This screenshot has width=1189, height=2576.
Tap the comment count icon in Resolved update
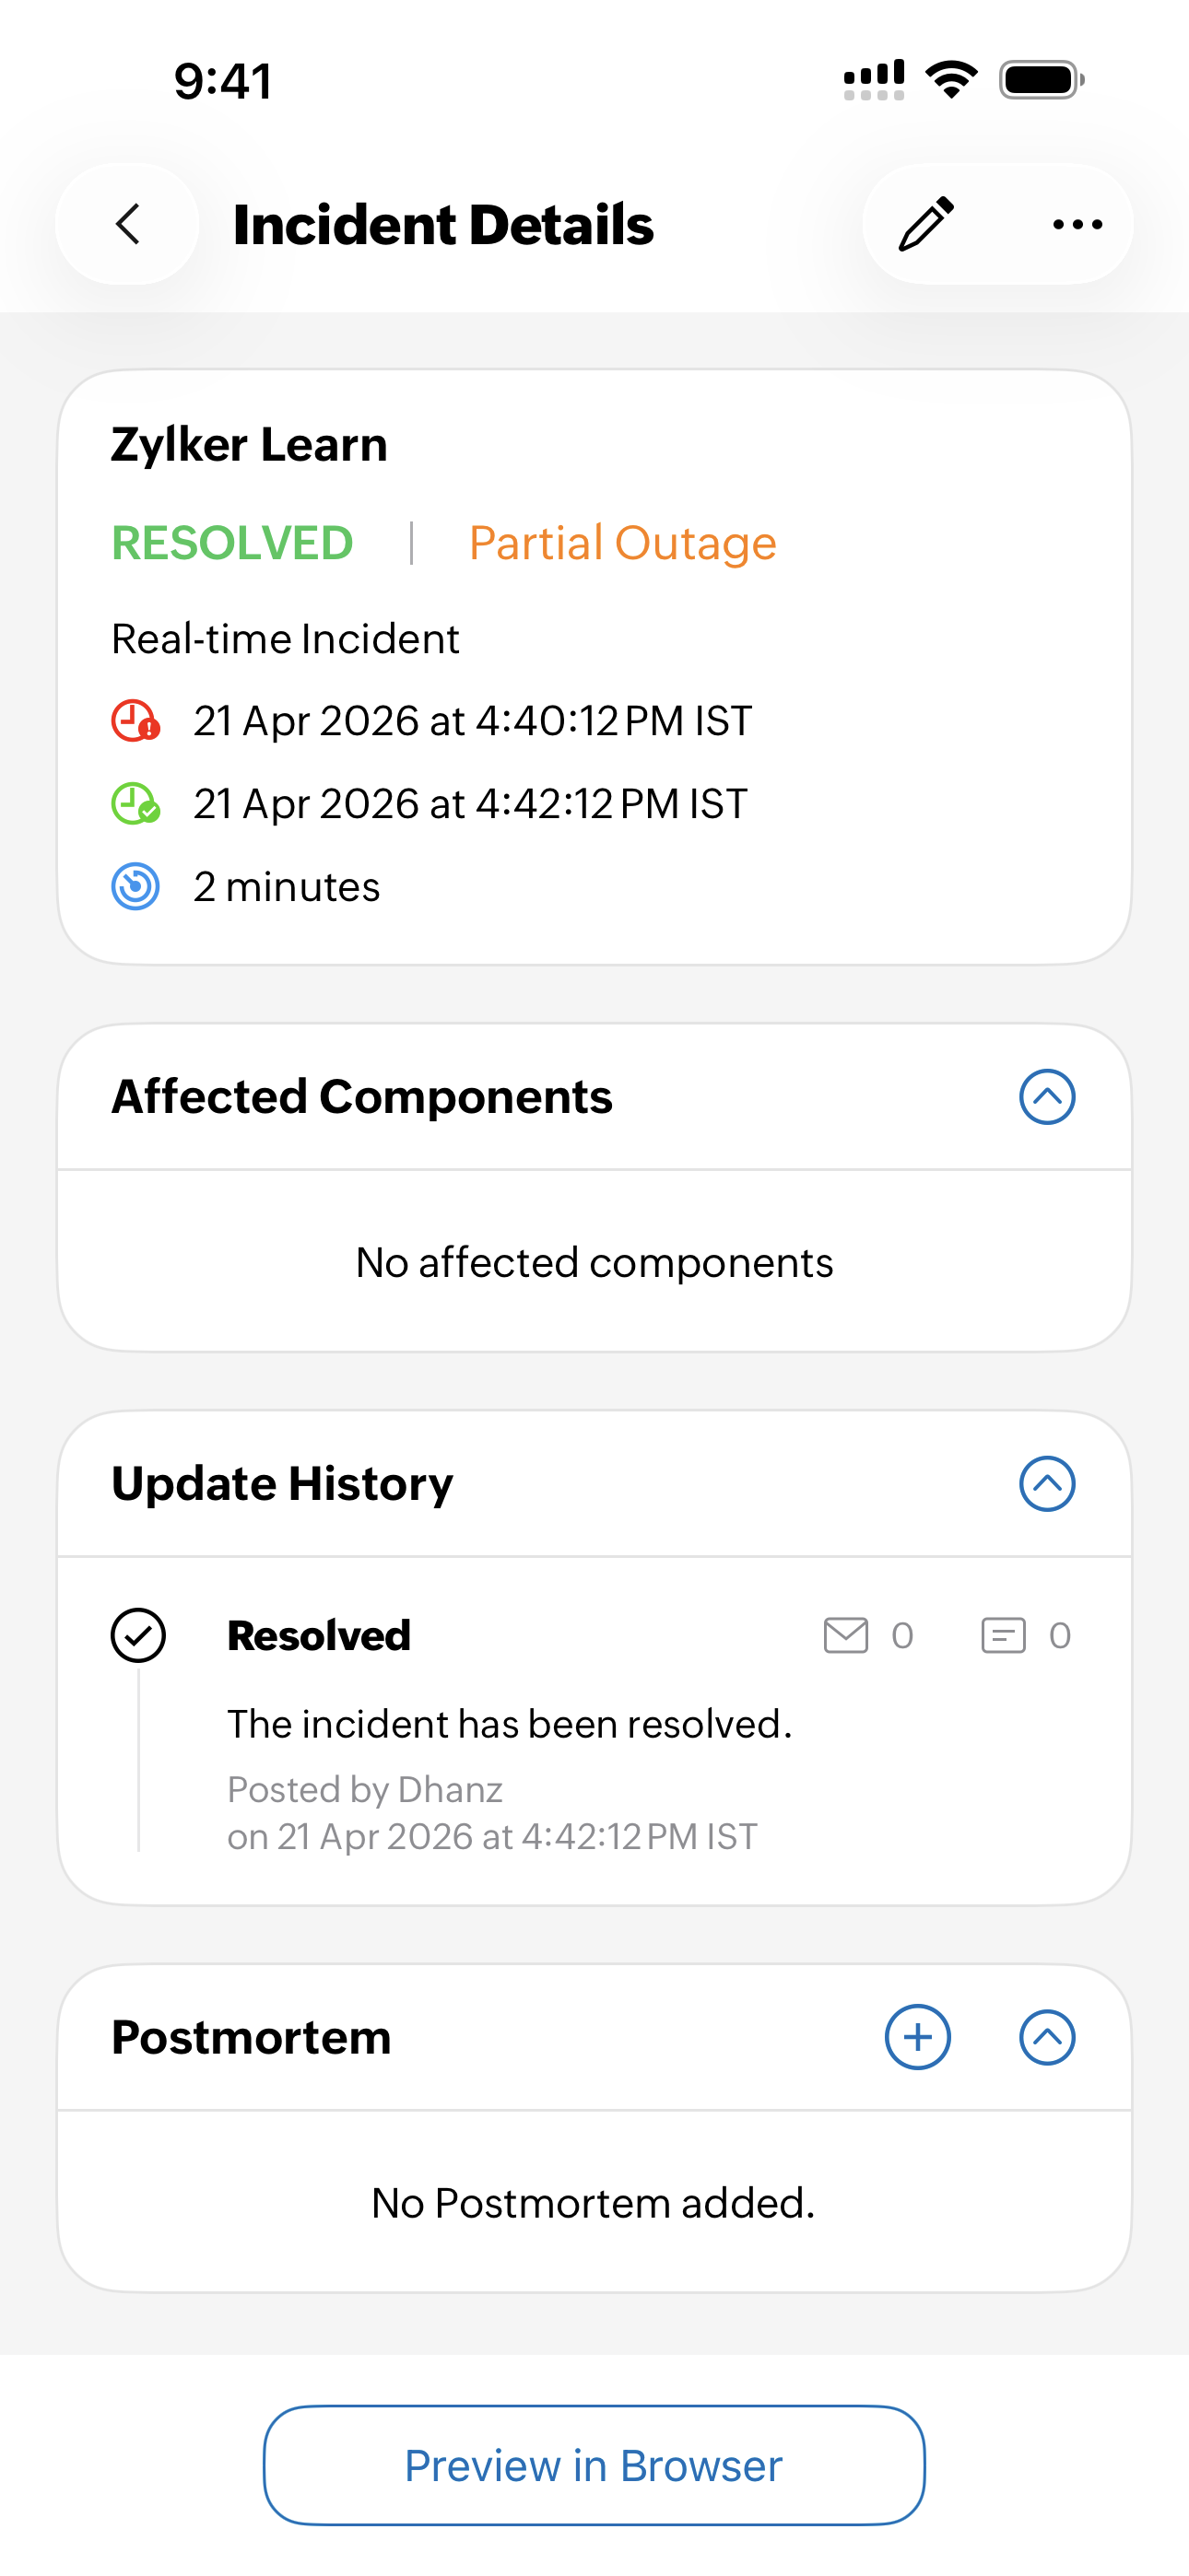click(1003, 1636)
